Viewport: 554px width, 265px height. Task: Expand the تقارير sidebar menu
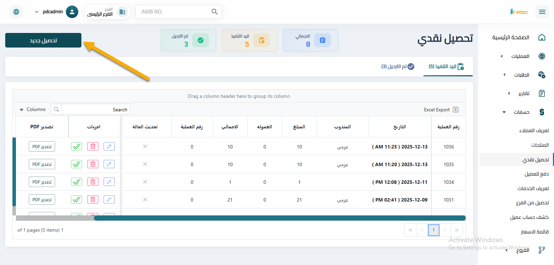tap(523, 93)
